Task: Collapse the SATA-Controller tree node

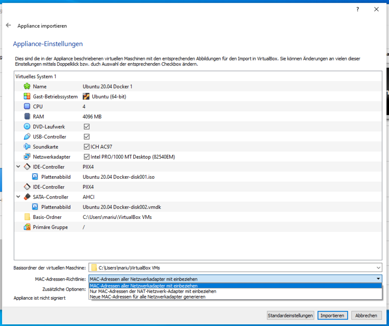Action: pyautogui.click(x=18, y=197)
